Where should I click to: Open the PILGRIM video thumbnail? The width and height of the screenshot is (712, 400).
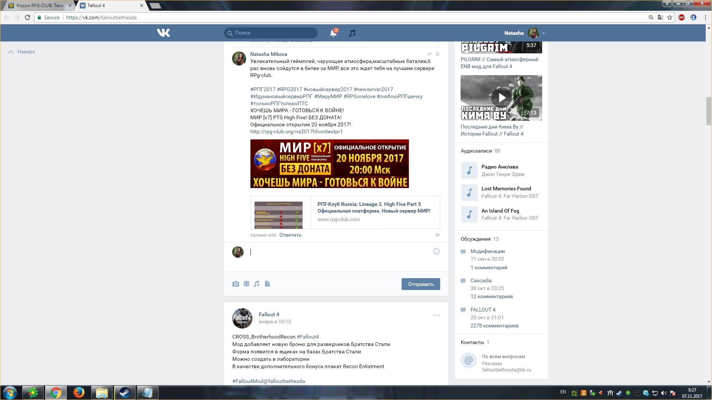(x=501, y=47)
